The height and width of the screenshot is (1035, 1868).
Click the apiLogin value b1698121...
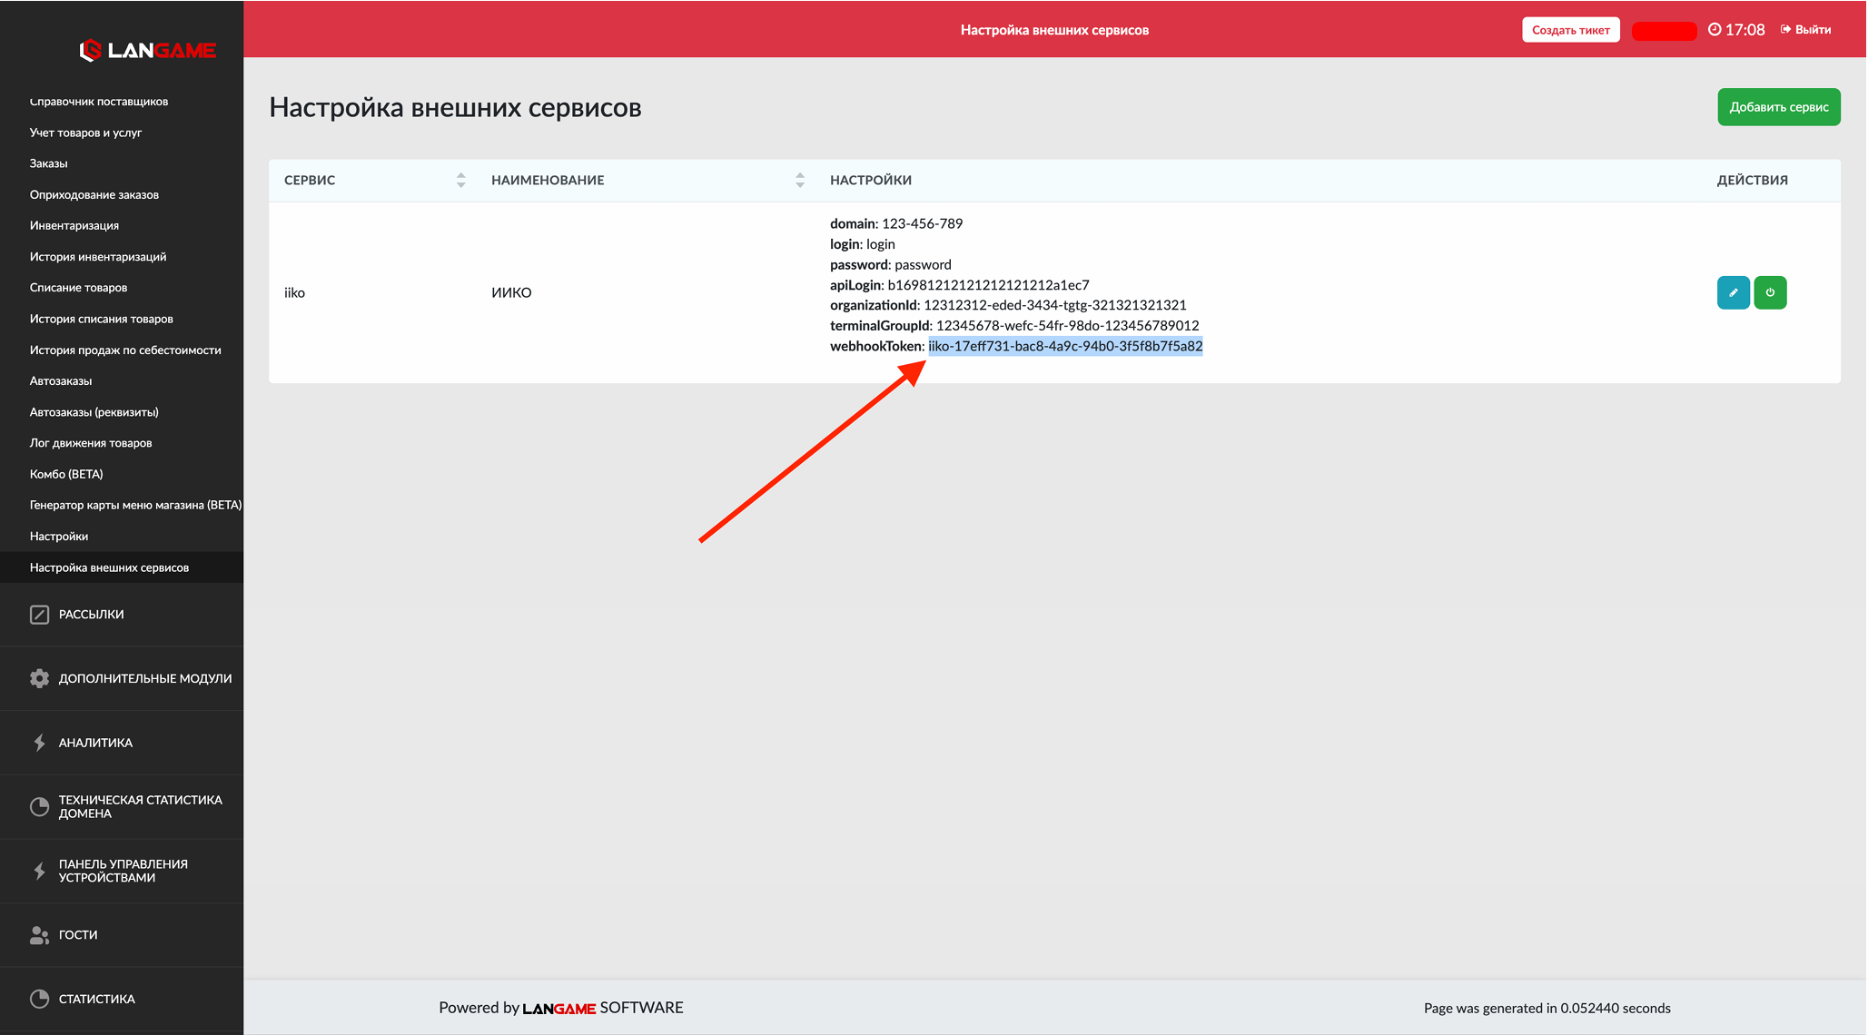[x=988, y=285]
